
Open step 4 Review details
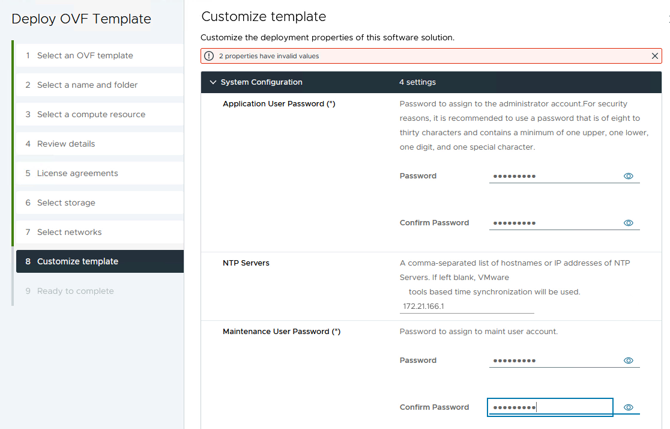coord(66,144)
